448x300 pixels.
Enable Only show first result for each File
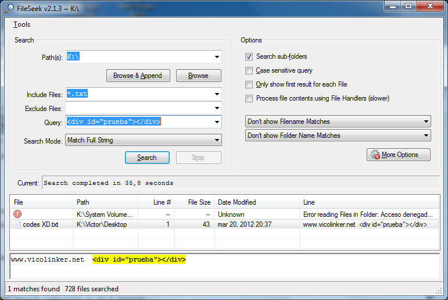(x=249, y=84)
